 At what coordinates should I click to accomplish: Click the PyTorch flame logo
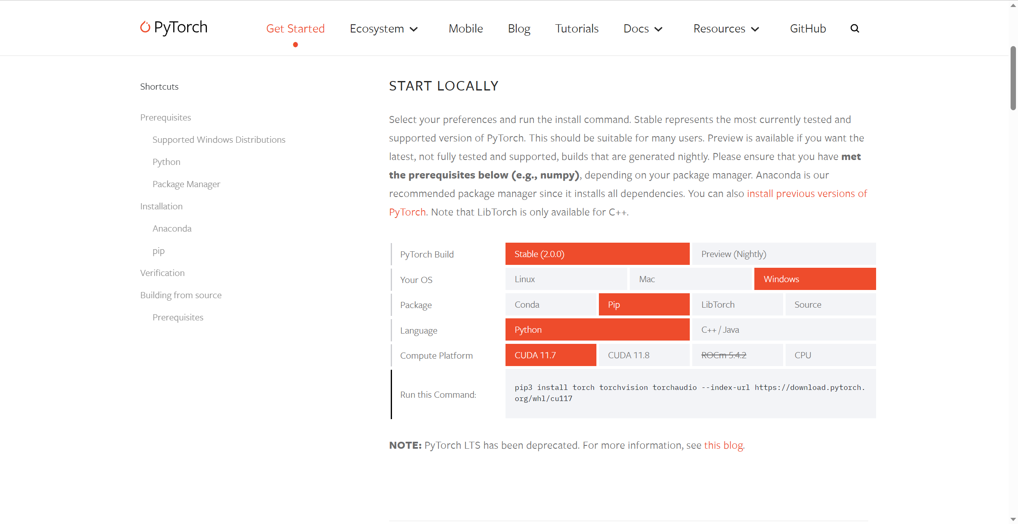tap(145, 27)
